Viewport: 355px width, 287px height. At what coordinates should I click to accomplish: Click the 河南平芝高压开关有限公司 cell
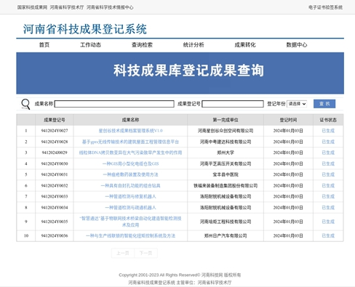[x=226, y=163]
